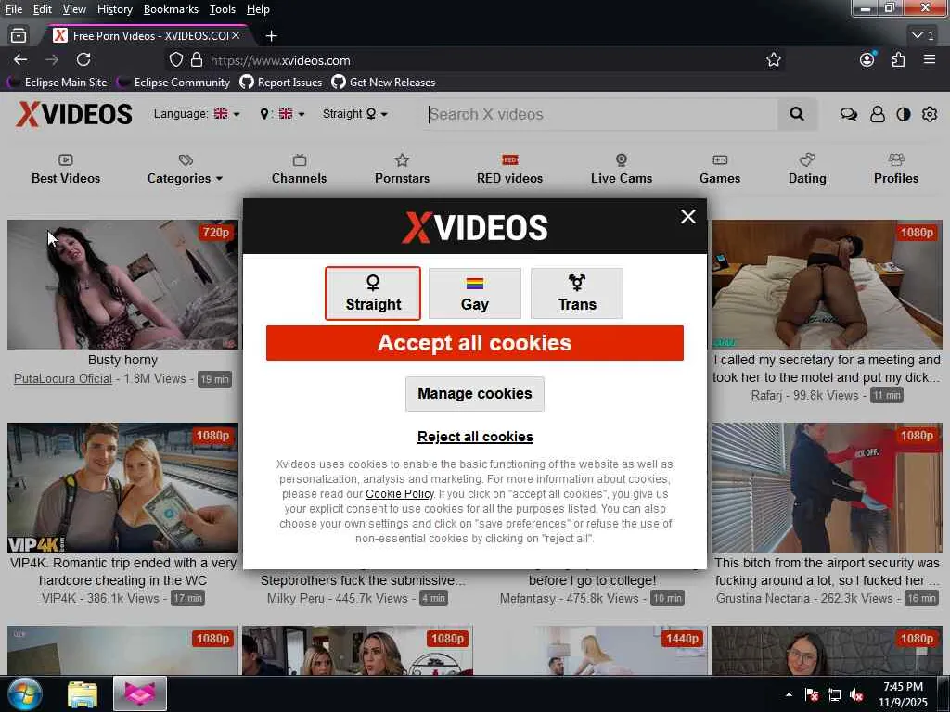The image size is (950, 712).
Task: Dismiss the cookie dialog with X
Action: coord(687,217)
